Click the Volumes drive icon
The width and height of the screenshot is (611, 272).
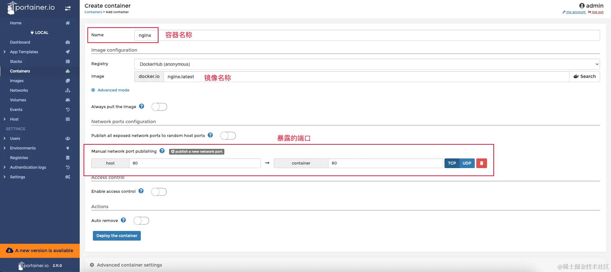click(x=67, y=100)
